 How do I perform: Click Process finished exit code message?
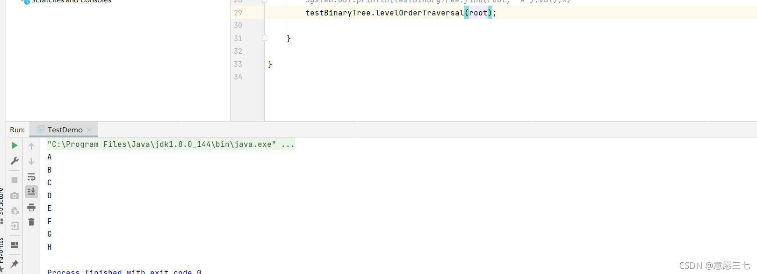tap(124, 271)
